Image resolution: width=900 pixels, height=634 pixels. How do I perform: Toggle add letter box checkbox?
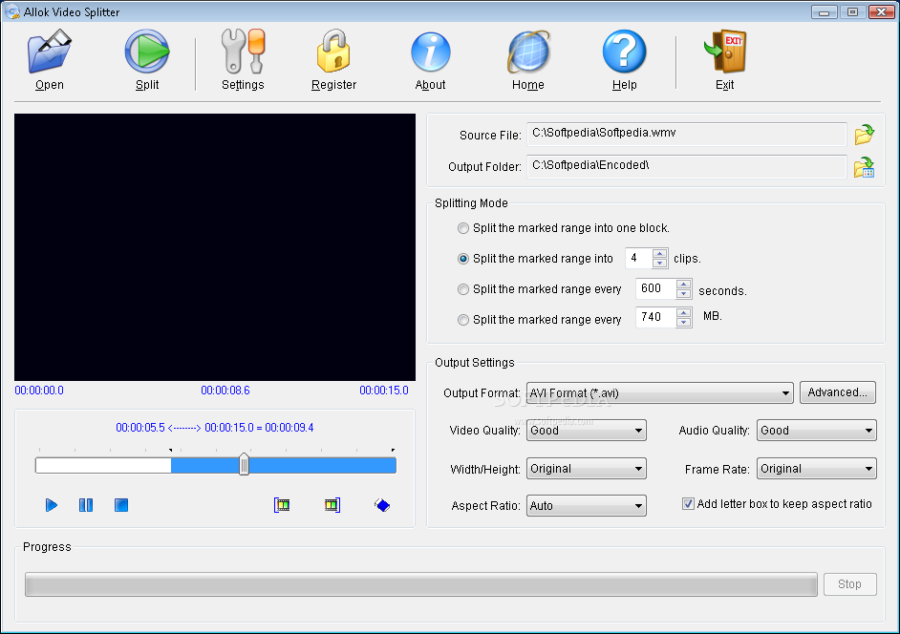tap(688, 504)
